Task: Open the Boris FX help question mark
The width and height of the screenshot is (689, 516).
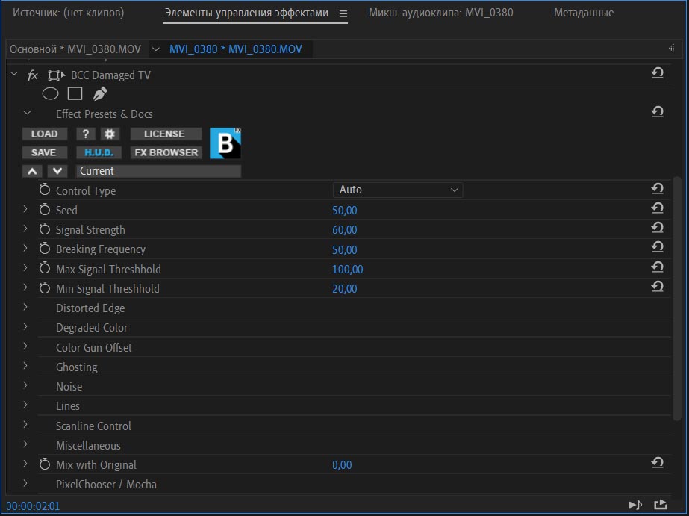Action: click(x=86, y=134)
